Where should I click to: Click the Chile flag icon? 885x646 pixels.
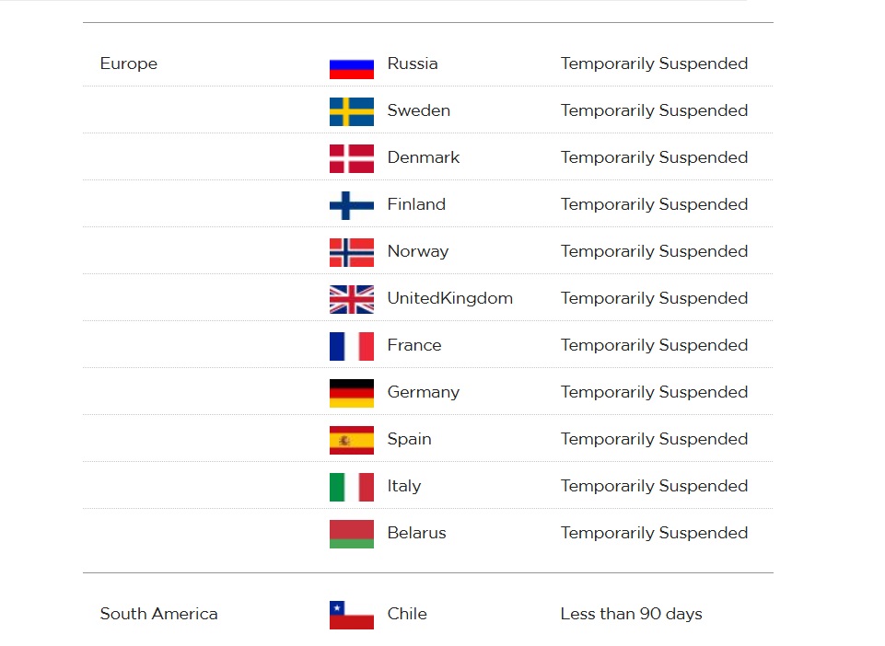click(x=352, y=615)
